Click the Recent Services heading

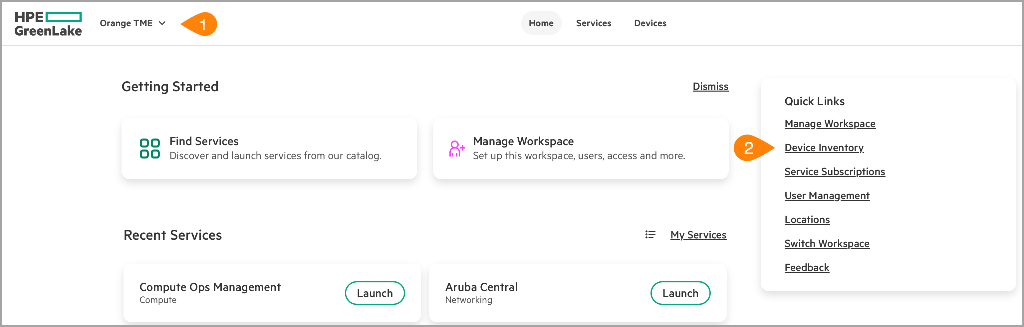coord(172,235)
